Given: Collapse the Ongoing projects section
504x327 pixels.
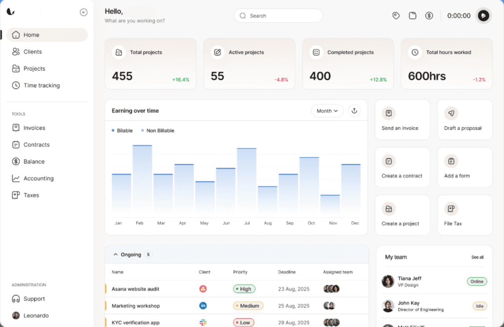Looking at the screenshot, I should click(x=115, y=255).
